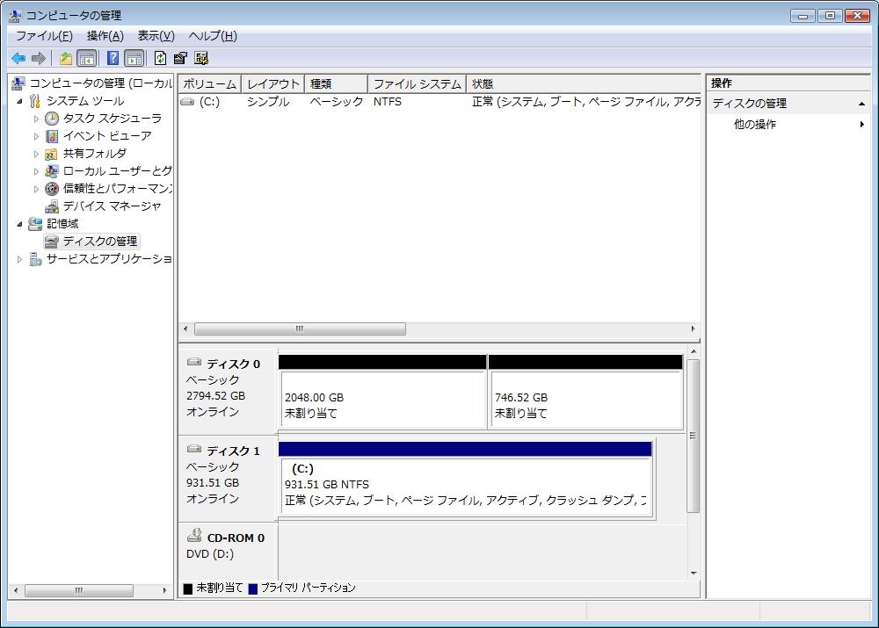Click the 信頼性とパフォーマンス icon
The image size is (879, 628).
click(52, 189)
